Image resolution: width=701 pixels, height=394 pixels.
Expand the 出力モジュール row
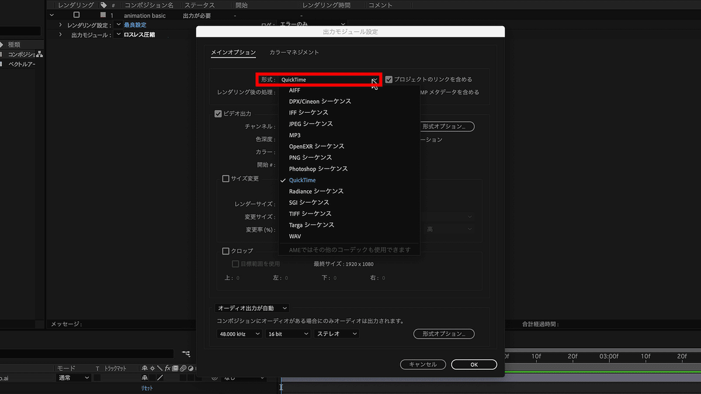[x=61, y=35]
